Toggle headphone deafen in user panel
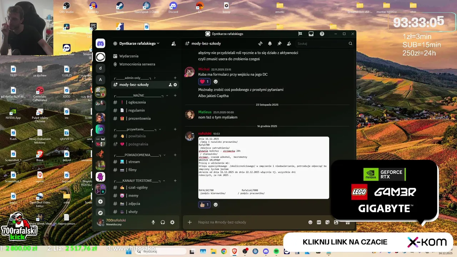The height and width of the screenshot is (257, 457). tap(163, 222)
